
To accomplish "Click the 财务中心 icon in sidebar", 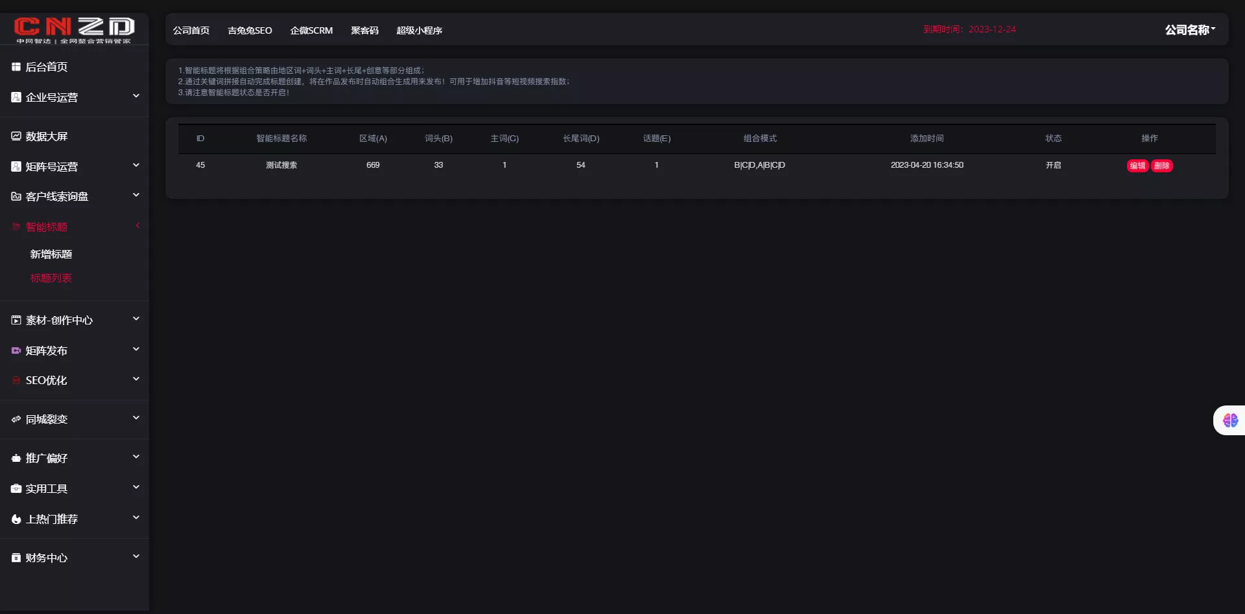I will 16,558.
